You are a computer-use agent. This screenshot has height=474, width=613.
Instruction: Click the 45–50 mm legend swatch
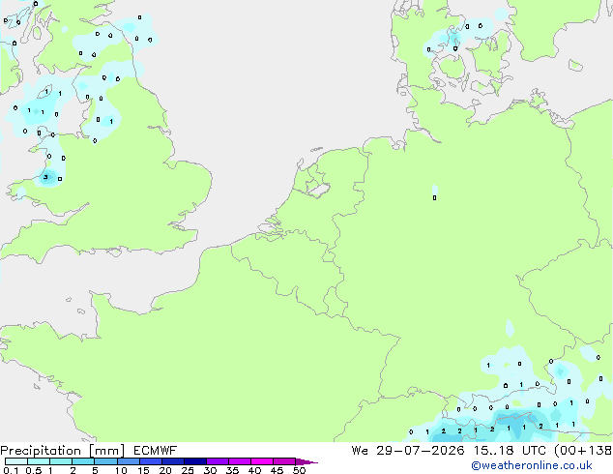click(x=284, y=461)
